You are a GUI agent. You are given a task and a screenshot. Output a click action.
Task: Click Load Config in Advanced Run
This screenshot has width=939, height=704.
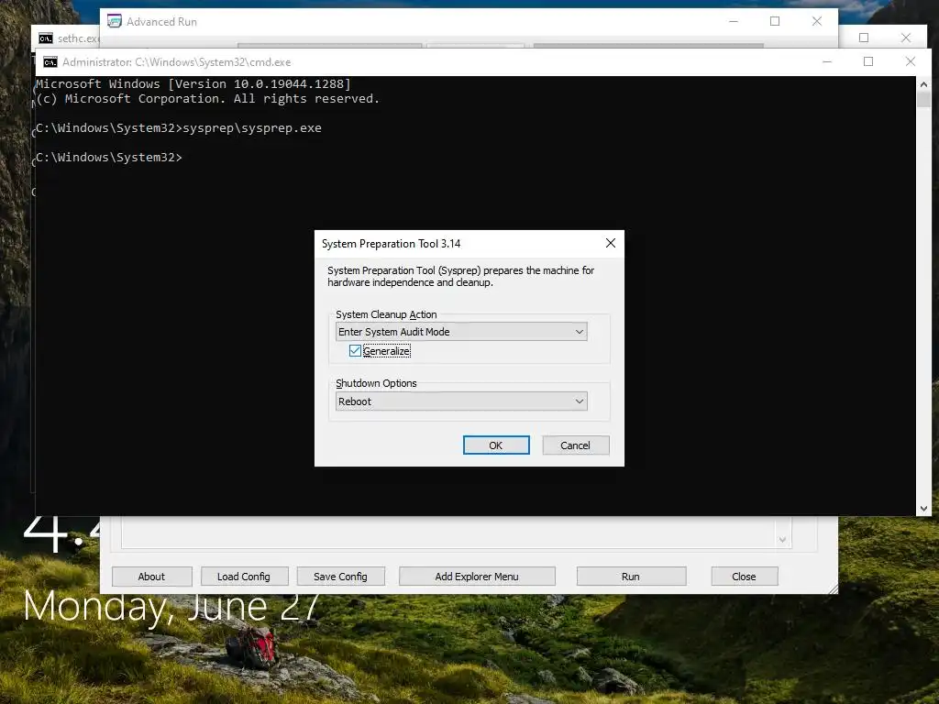tap(244, 577)
